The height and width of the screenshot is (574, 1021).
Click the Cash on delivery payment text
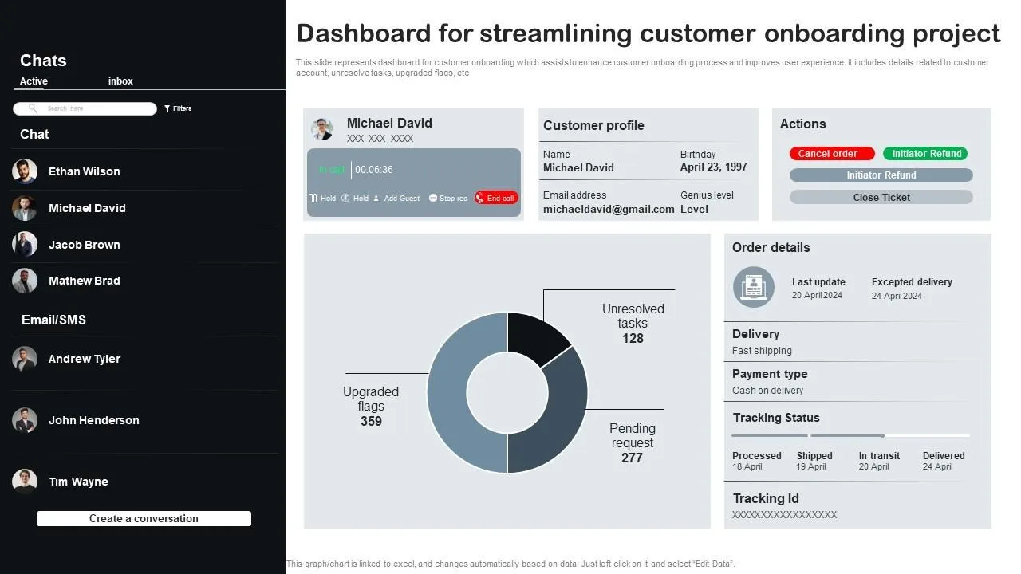(767, 391)
